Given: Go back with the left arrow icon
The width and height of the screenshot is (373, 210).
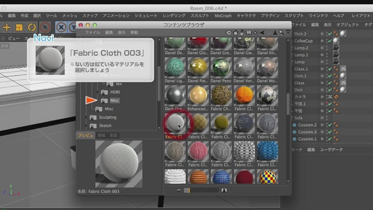Looking at the screenshot, I should [262, 33].
